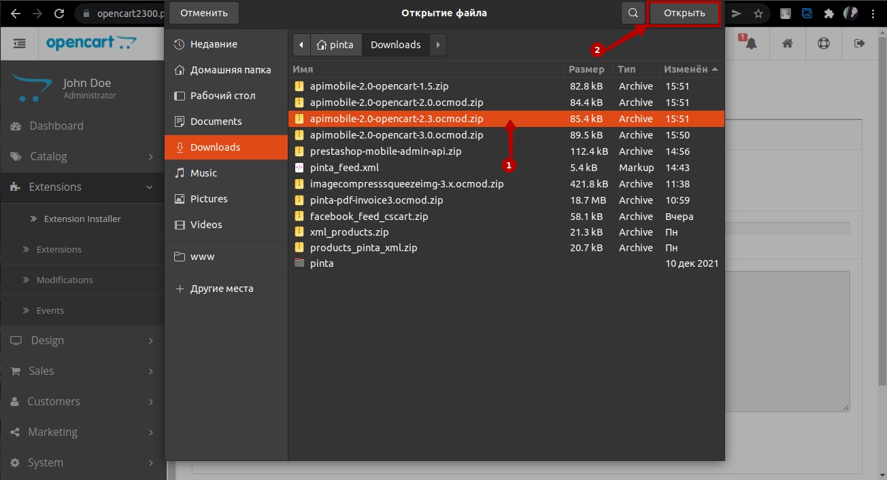The width and height of the screenshot is (887, 480).
Task: Click Downloads path bar segment
Action: click(x=396, y=45)
